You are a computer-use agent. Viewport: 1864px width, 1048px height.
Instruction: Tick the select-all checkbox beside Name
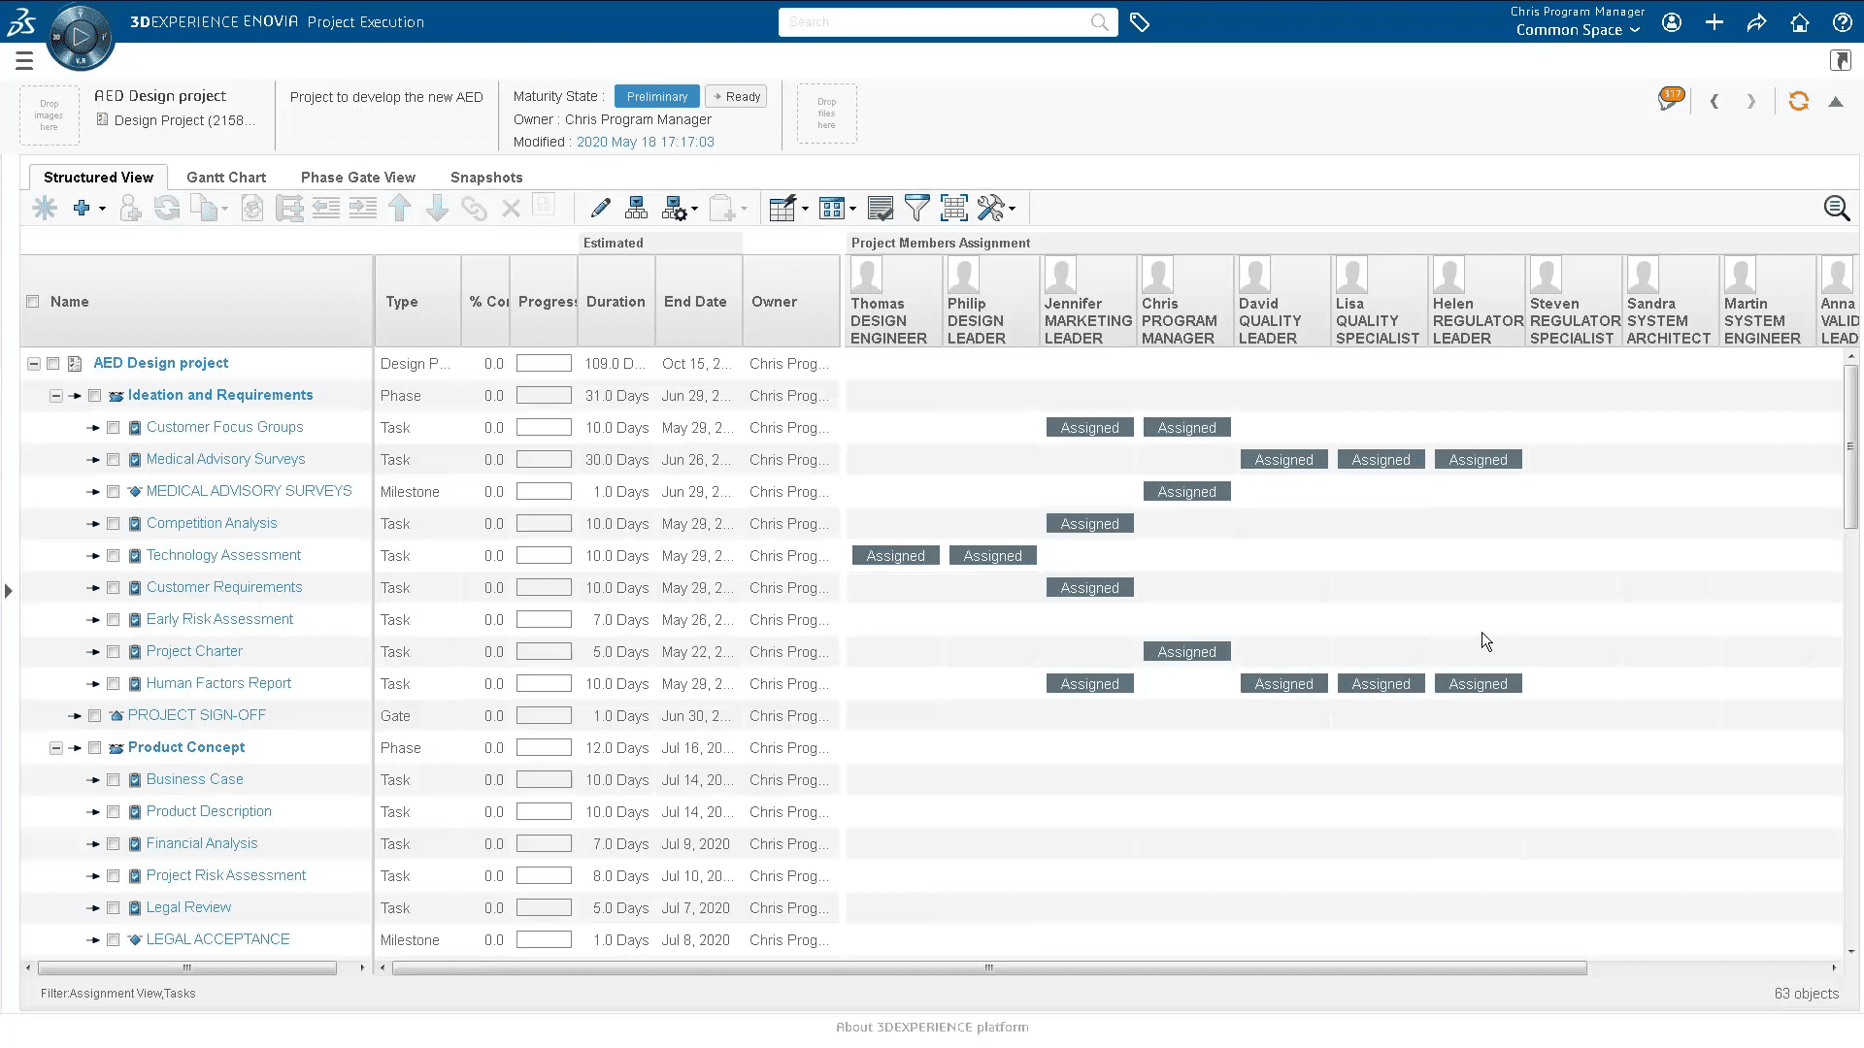pyautogui.click(x=33, y=302)
